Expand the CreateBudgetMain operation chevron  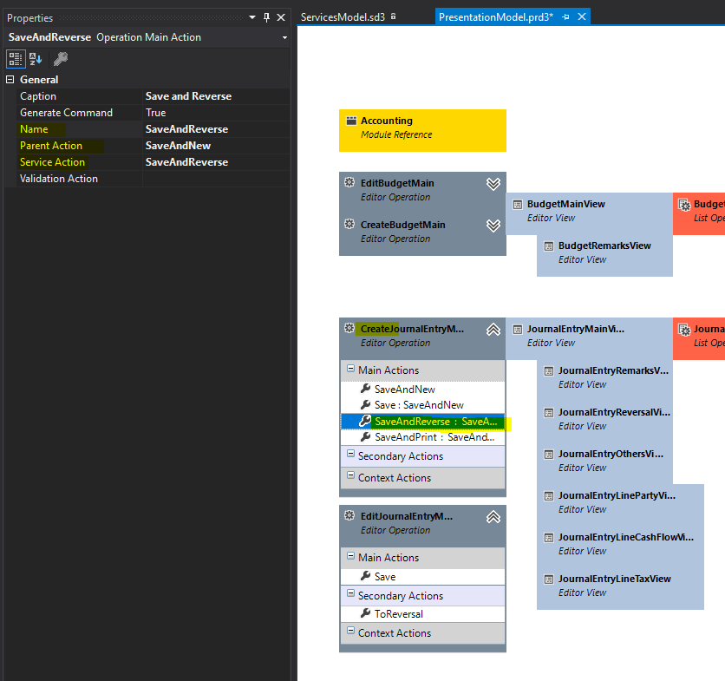click(x=493, y=226)
